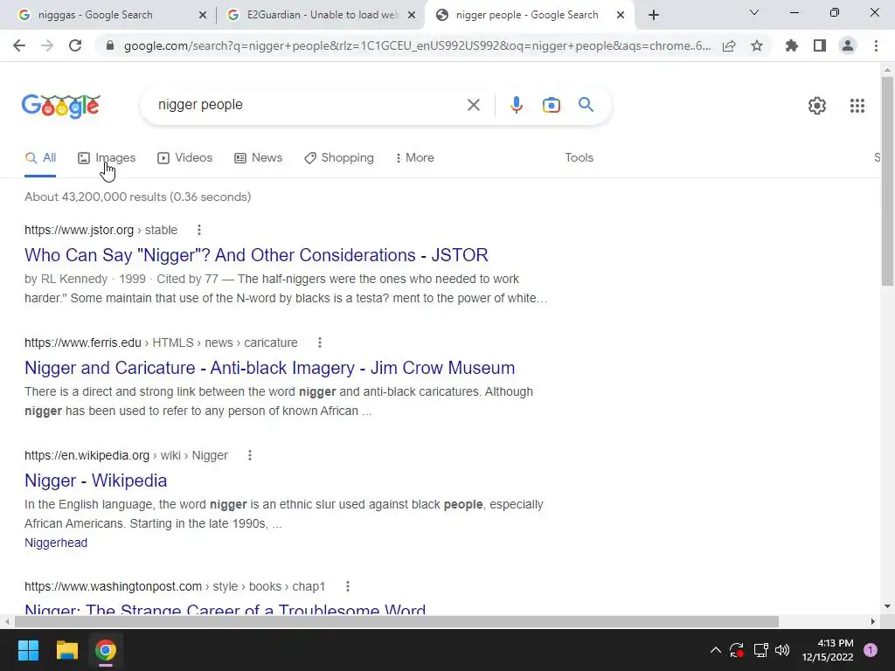
Task: Reload the current page
Action: click(x=75, y=45)
